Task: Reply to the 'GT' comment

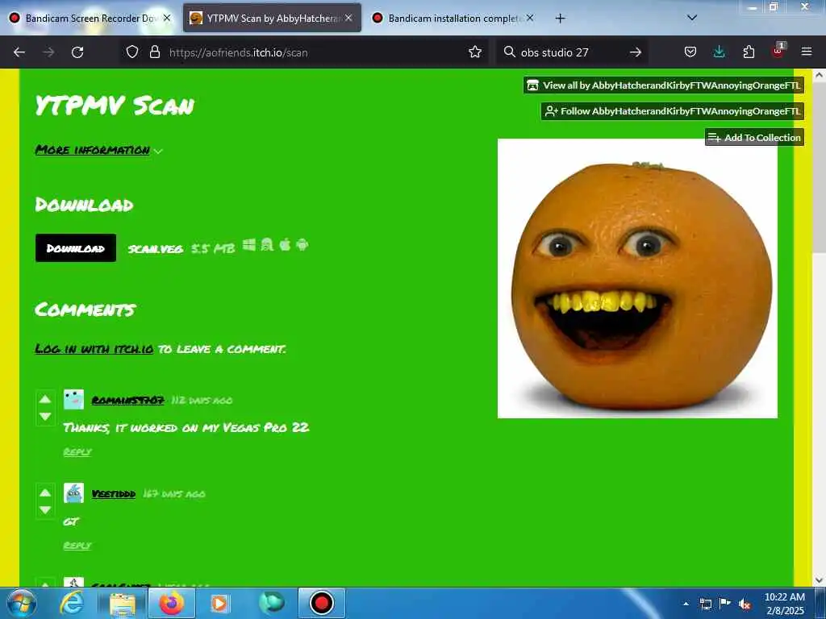Action: (x=77, y=546)
